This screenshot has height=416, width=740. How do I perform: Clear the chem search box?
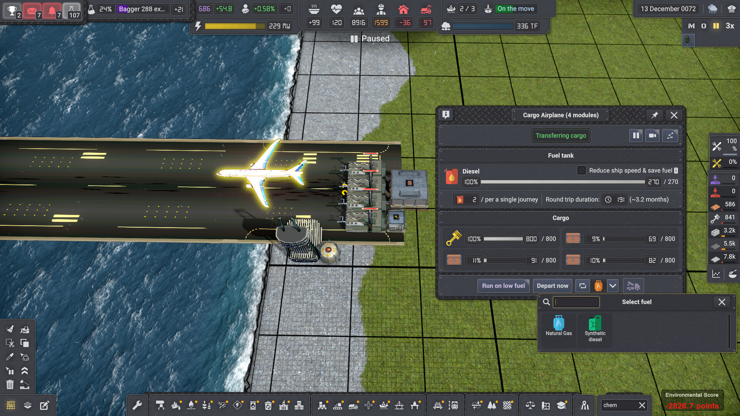pos(642,405)
